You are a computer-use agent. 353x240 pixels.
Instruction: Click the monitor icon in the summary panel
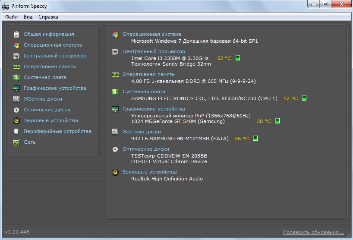[115, 109]
